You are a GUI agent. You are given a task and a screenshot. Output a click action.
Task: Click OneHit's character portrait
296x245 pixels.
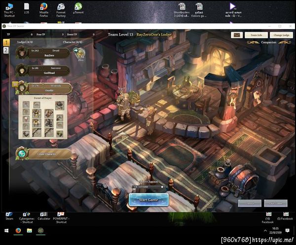point(22,88)
